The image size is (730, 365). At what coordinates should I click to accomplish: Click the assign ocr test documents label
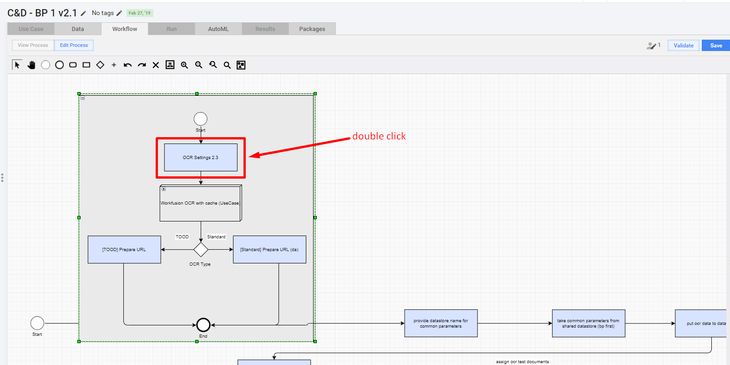coord(522,362)
